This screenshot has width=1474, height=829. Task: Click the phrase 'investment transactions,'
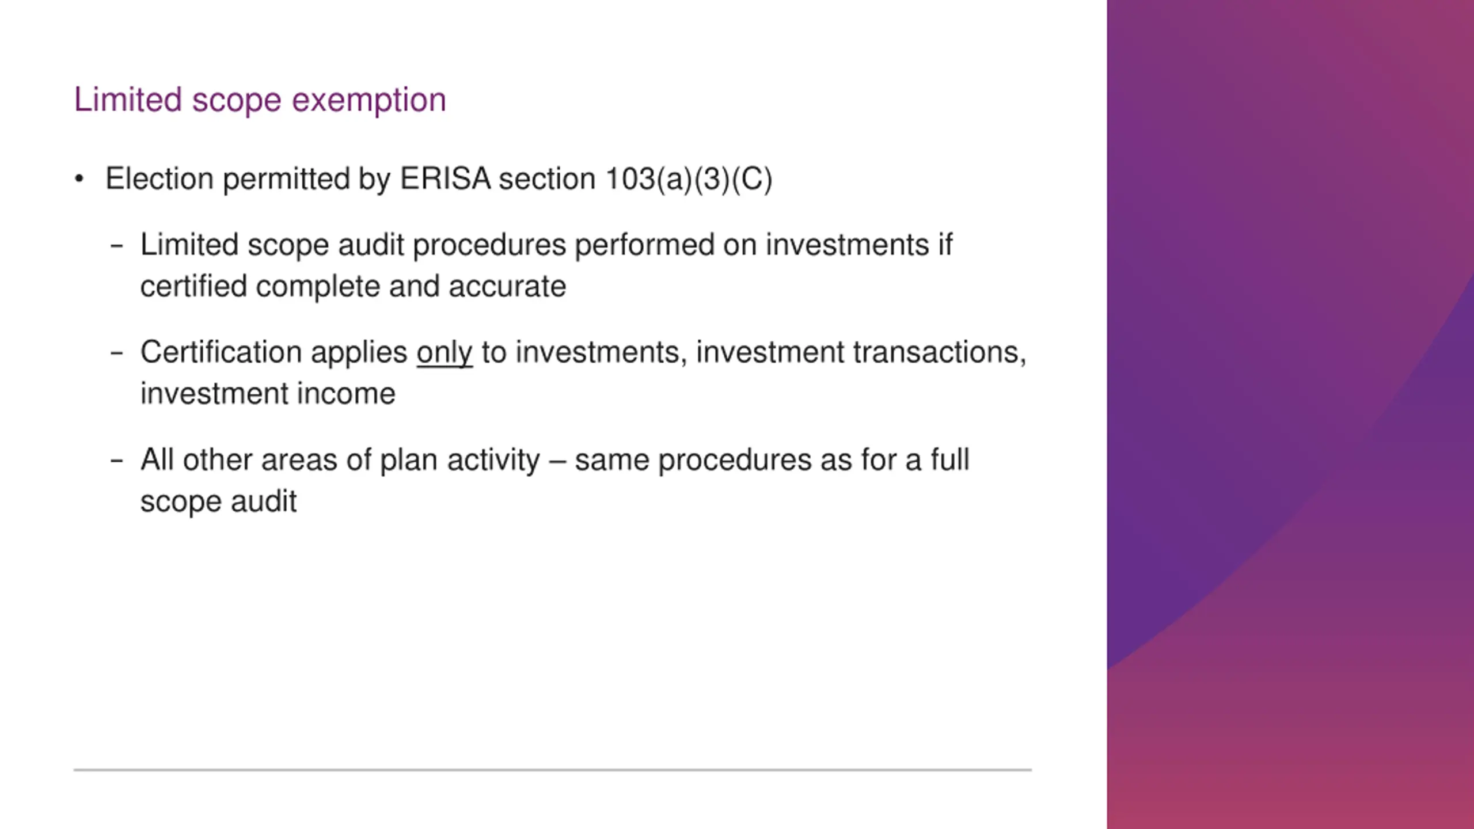861,352
